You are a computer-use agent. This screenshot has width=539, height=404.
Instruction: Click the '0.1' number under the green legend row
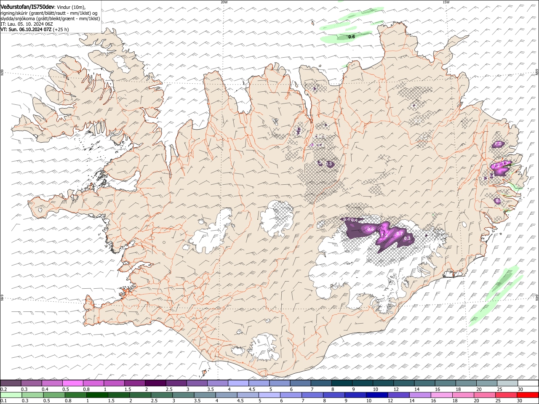pyautogui.click(x=3, y=401)
